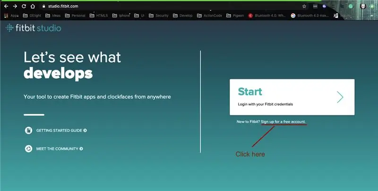Open the Develop bookmarks folder

pos(183,16)
